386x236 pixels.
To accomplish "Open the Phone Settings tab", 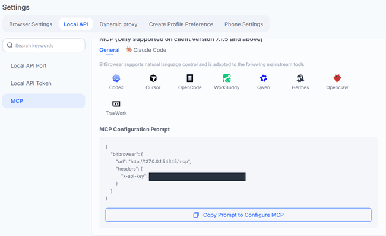I will (243, 24).
